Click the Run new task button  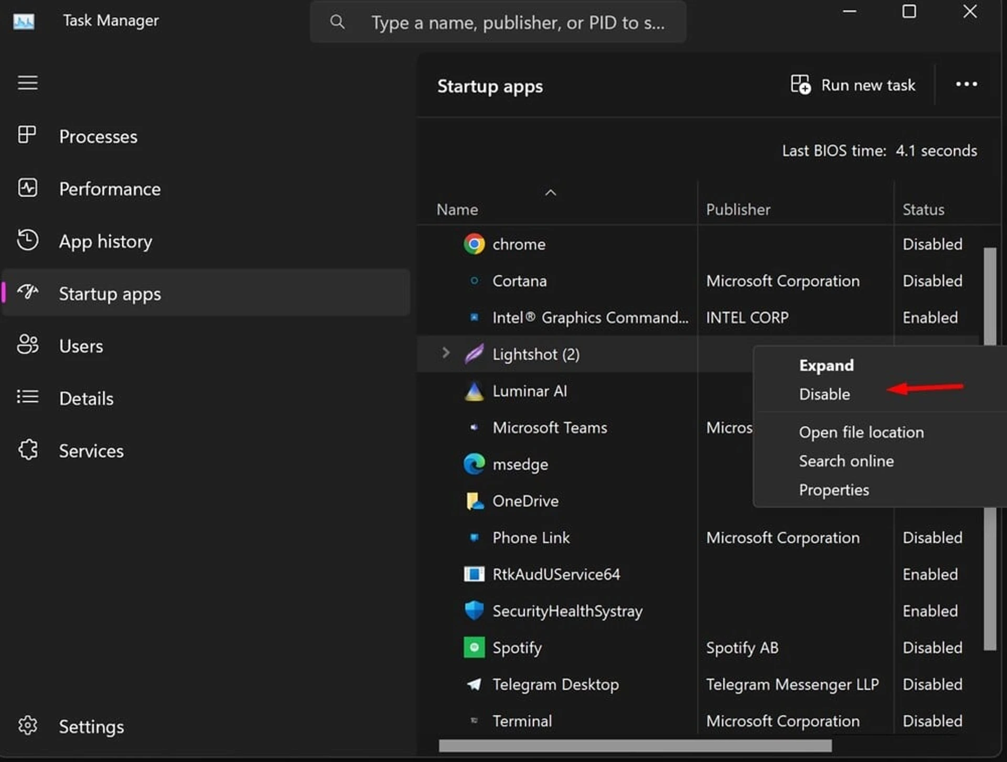pos(853,85)
